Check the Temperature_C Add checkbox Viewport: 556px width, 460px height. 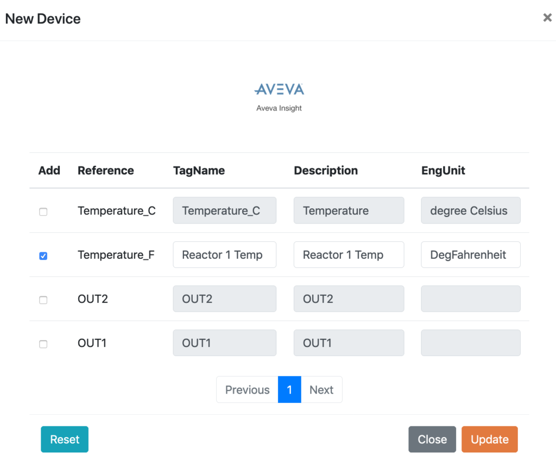coord(43,212)
